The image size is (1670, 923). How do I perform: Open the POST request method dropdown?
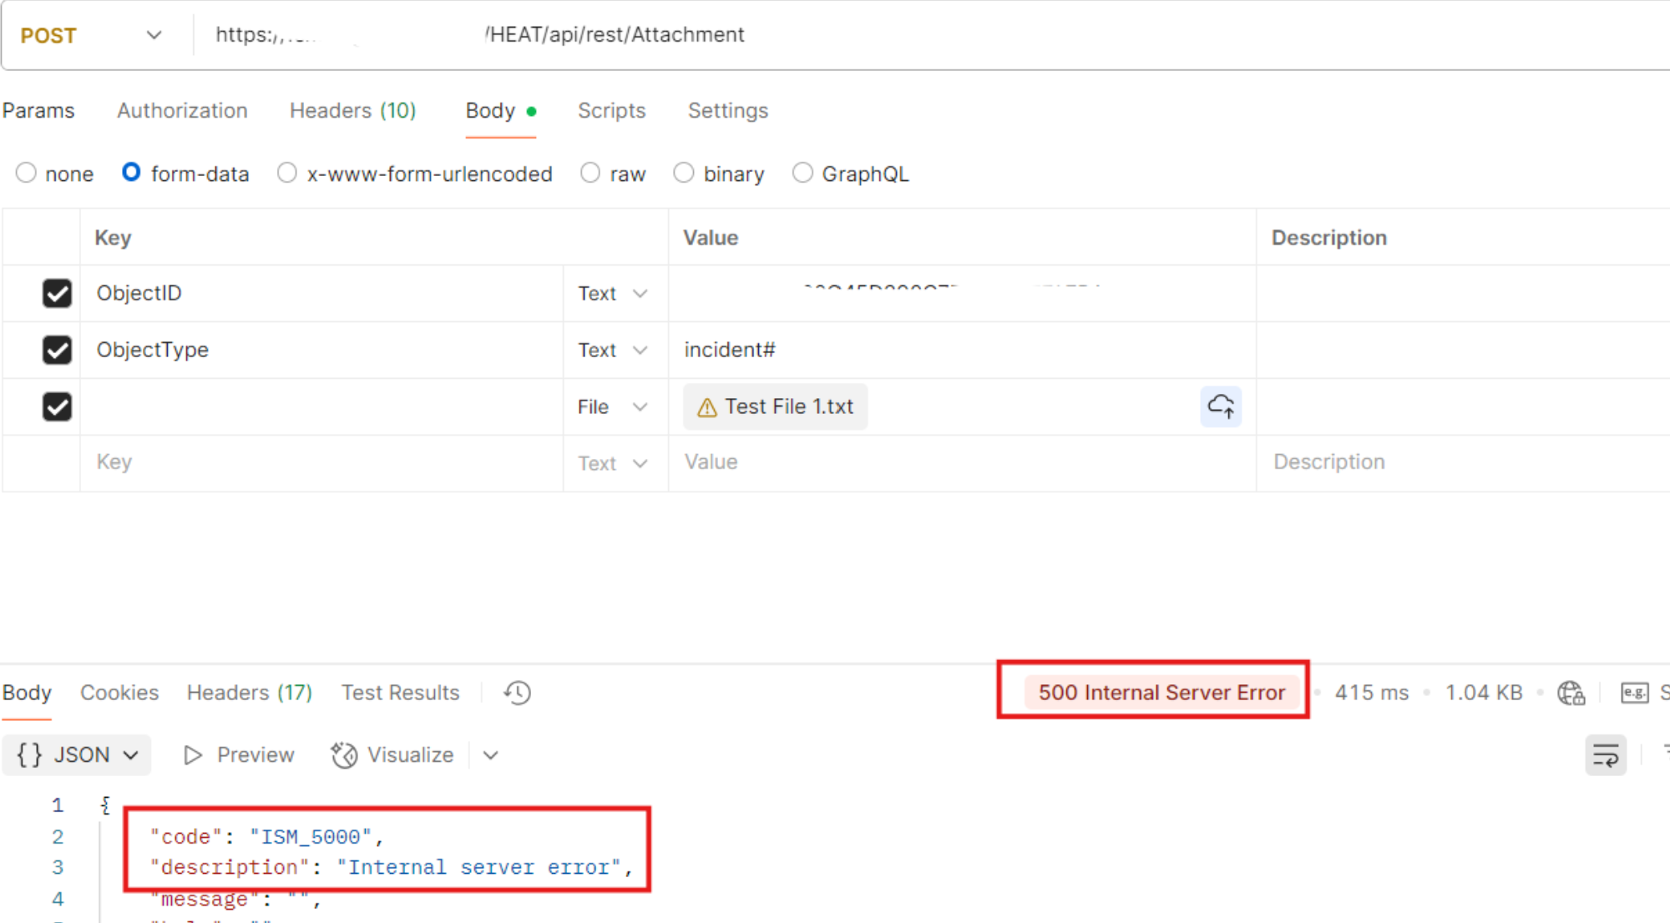[154, 34]
